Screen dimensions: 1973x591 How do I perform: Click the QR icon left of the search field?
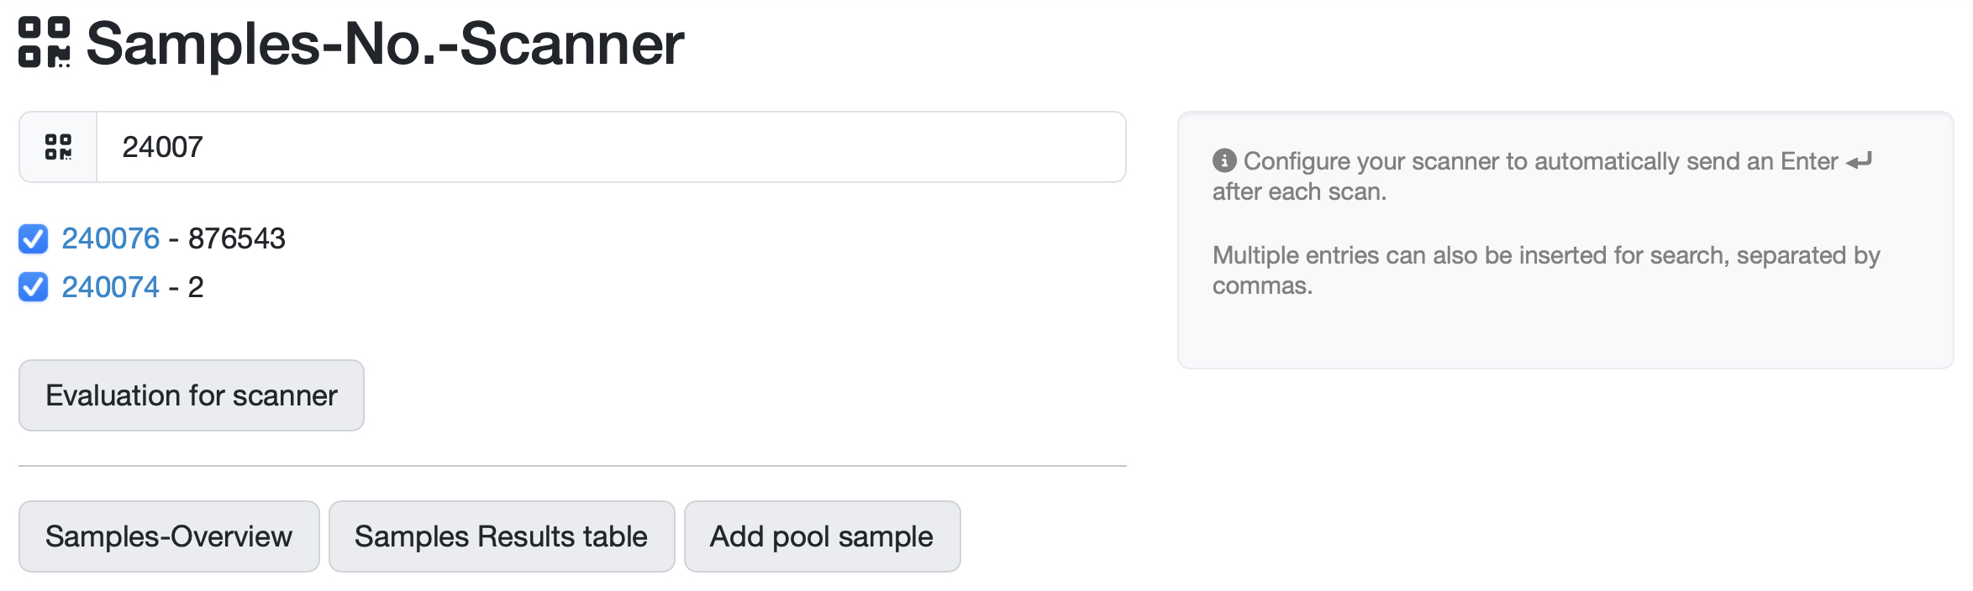click(58, 147)
